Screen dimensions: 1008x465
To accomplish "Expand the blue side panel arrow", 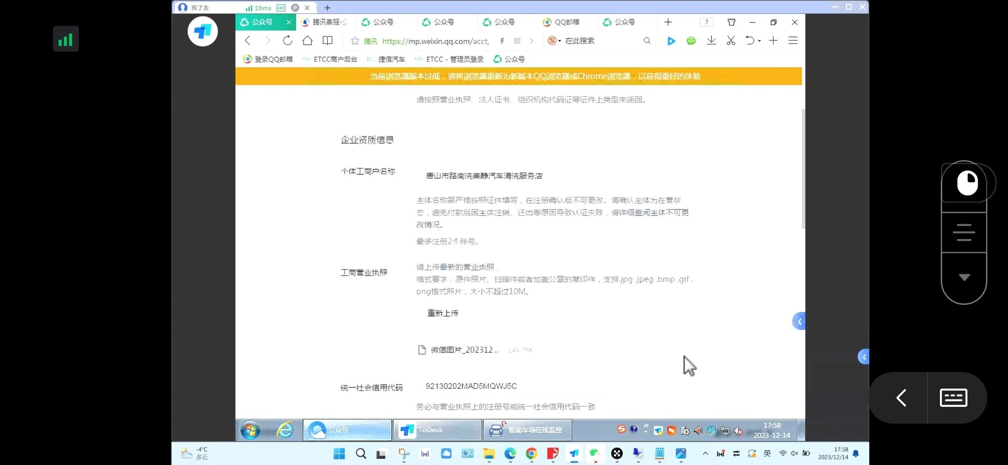I will click(799, 321).
